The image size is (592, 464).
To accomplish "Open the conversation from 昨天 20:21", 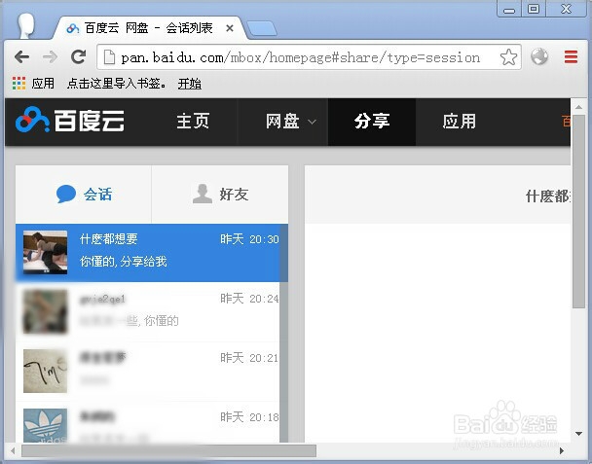I will [148, 372].
